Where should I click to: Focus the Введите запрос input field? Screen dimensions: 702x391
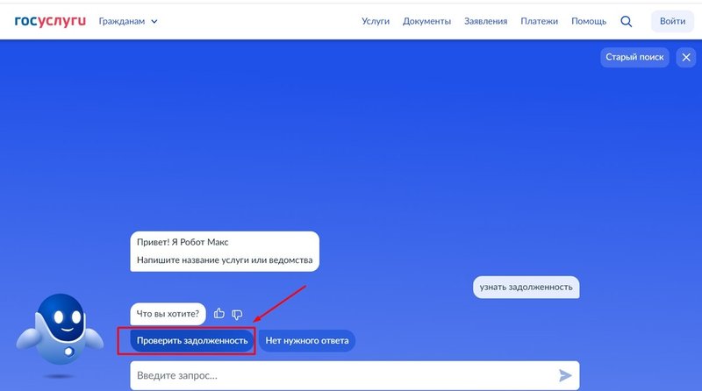[355, 375]
